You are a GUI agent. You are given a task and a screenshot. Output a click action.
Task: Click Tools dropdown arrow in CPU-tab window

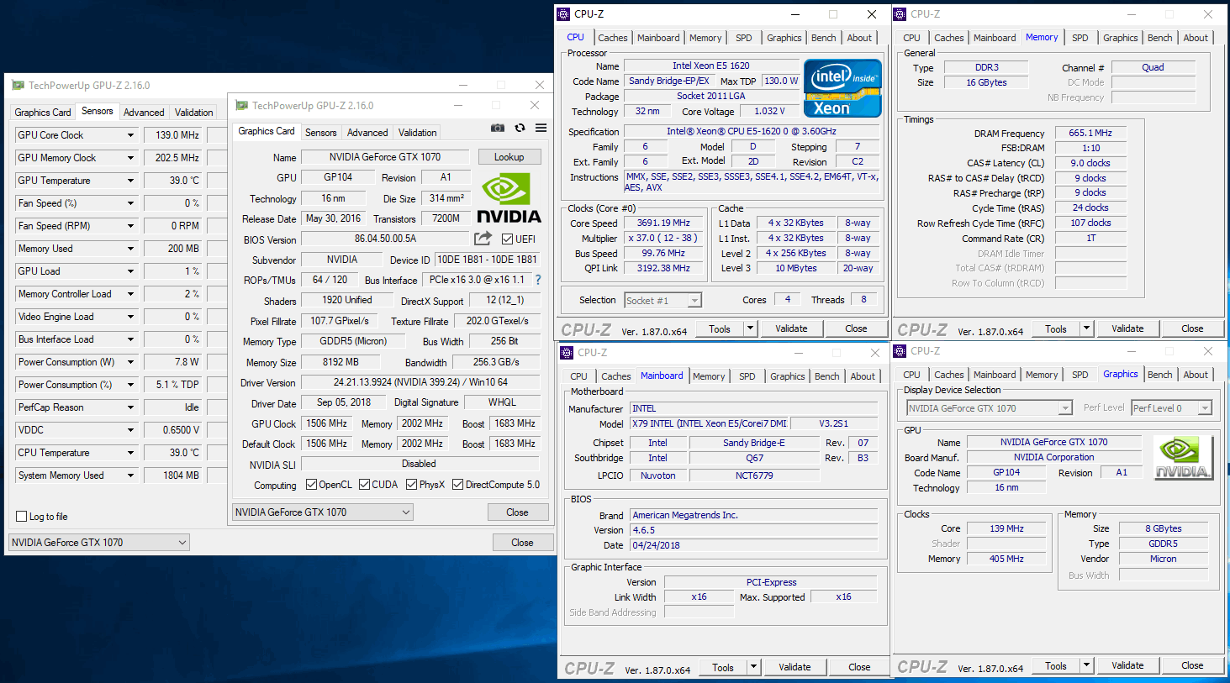750,328
